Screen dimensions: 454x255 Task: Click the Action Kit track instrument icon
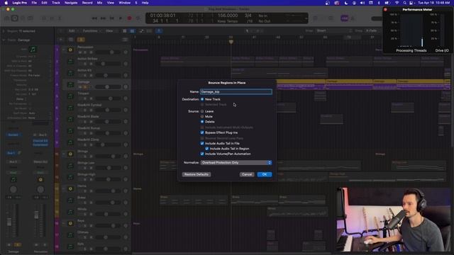(70, 73)
